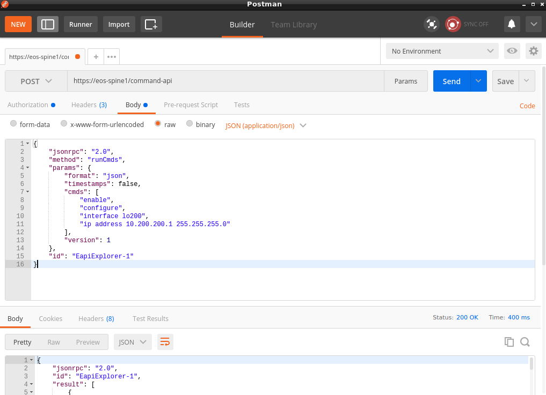Viewport: 546px width, 395px height.
Task: Open the Postman Interceptor icon
Action: coord(431,24)
